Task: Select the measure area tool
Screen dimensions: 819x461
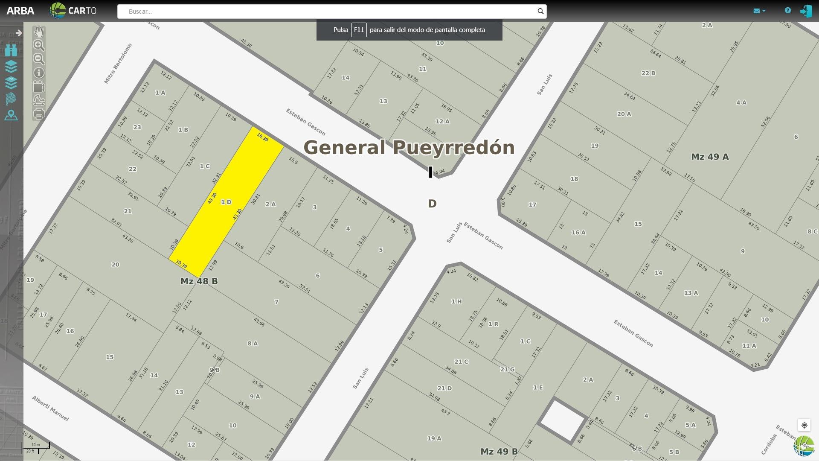Action: pos(39,87)
